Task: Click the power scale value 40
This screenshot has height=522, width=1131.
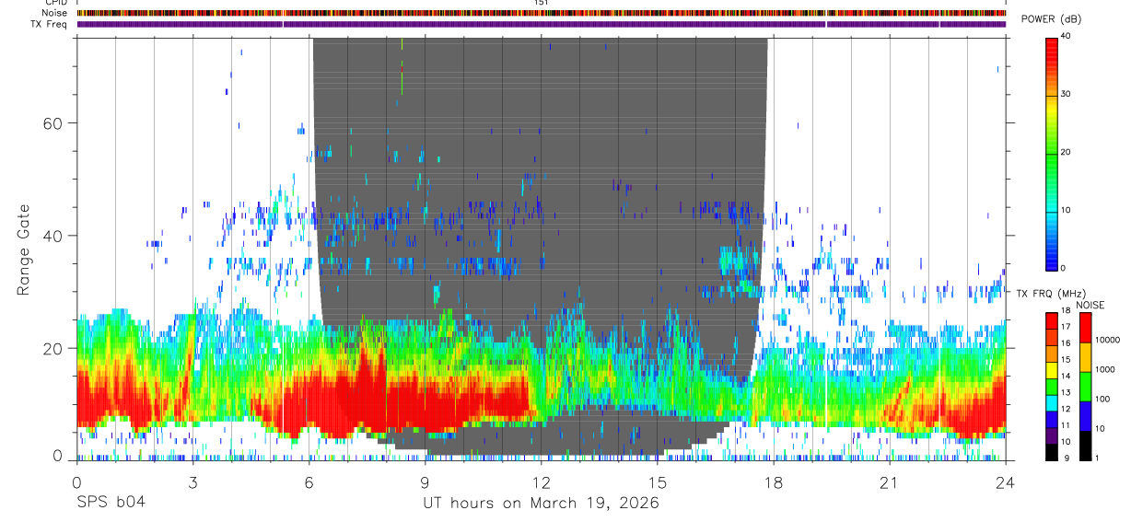Action: pyautogui.click(x=1066, y=36)
